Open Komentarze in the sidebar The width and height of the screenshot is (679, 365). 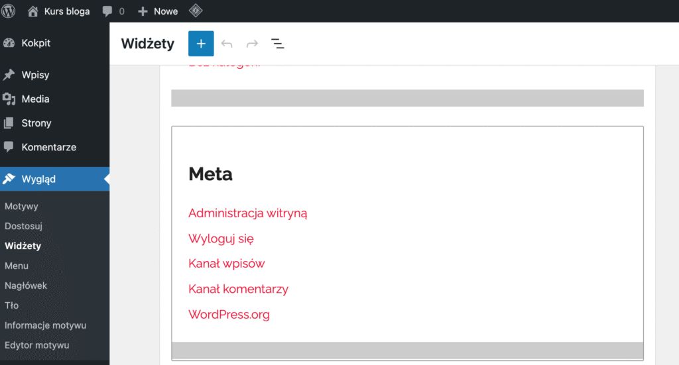click(48, 147)
